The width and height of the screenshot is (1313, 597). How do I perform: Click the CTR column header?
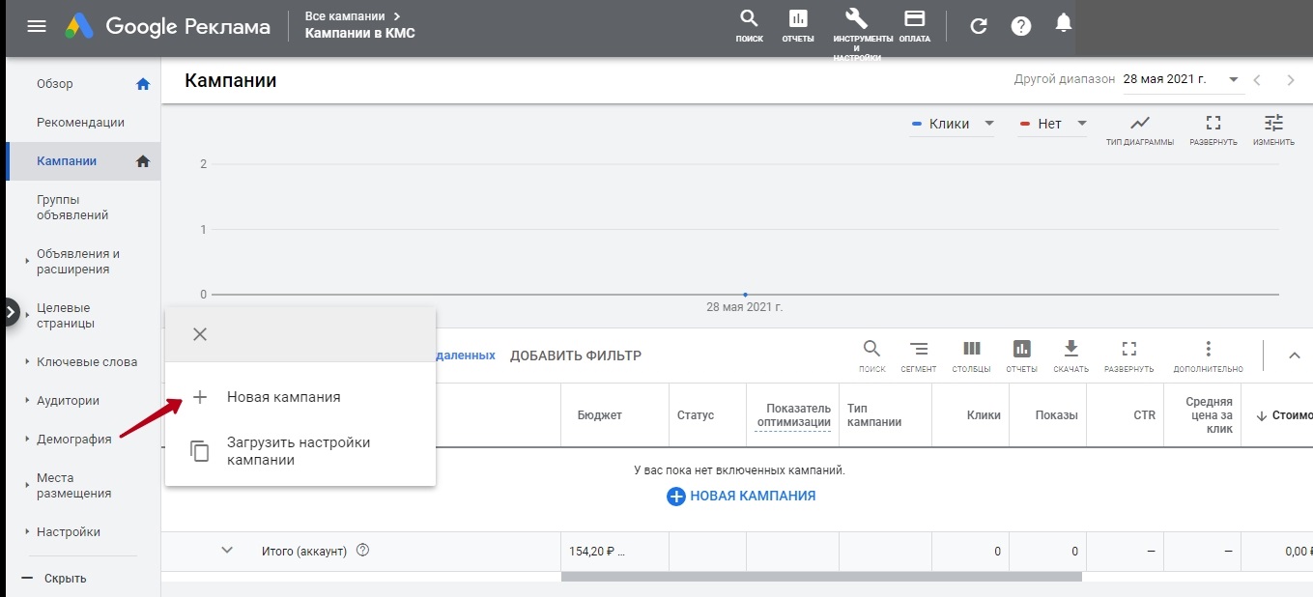click(1144, 415)
